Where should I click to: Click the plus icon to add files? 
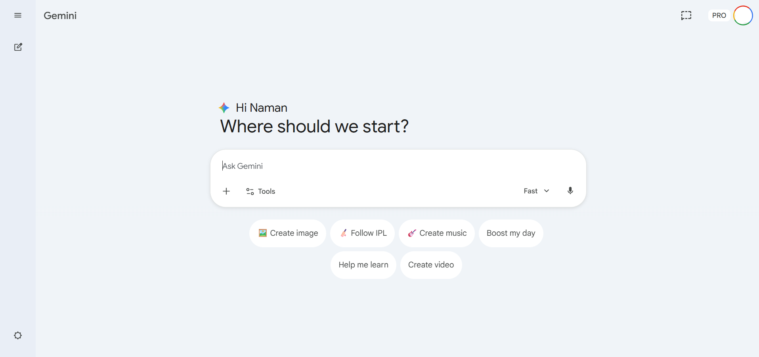coord(226,191)
